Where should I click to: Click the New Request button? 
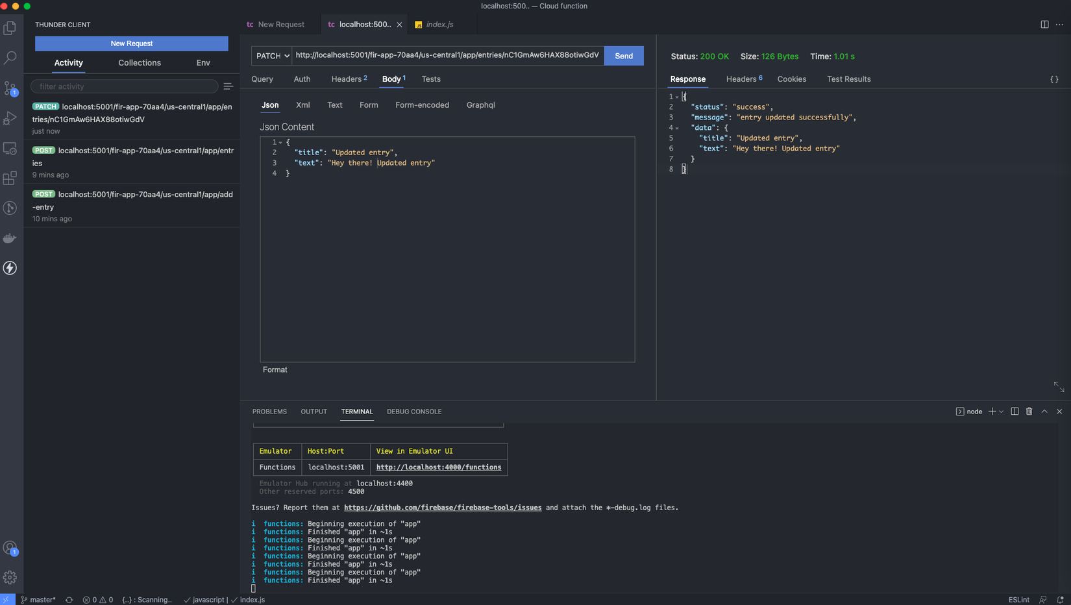(x=131, y=43)
